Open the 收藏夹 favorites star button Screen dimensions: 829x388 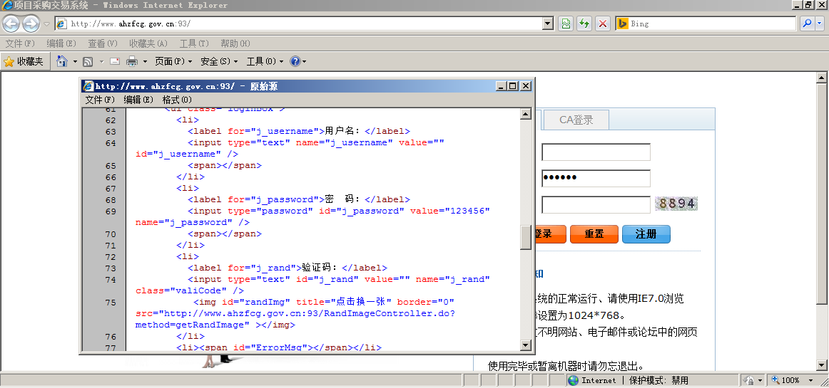pos(24,62)
